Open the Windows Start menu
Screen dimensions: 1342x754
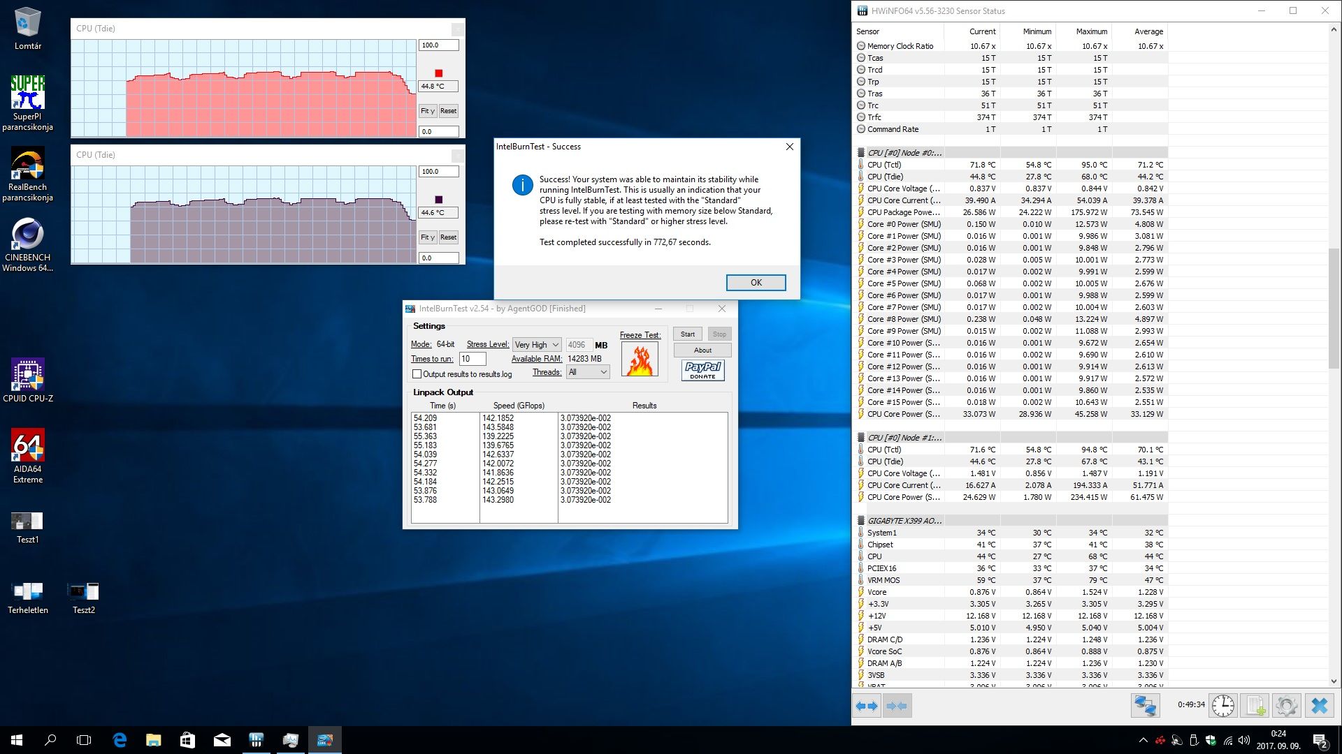click(17, 740)
